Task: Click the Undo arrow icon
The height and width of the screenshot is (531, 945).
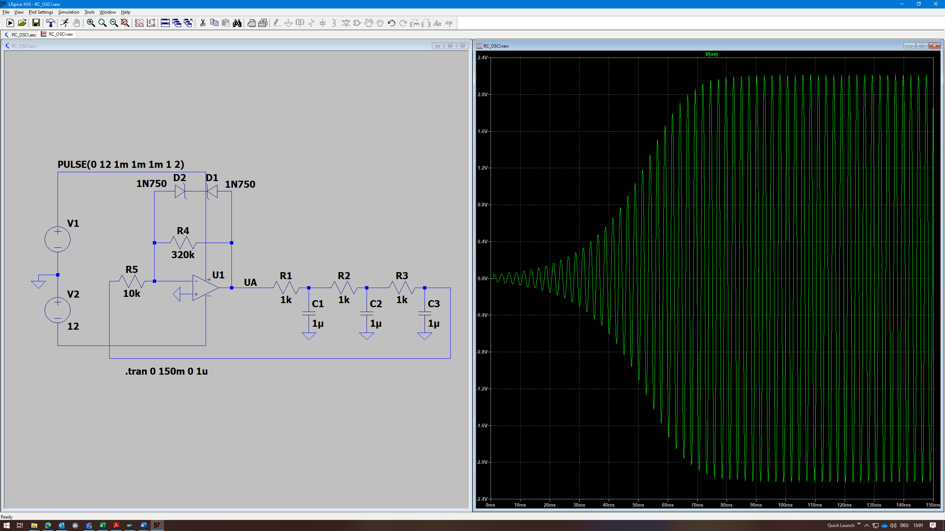Action: (x=392, y=23)
